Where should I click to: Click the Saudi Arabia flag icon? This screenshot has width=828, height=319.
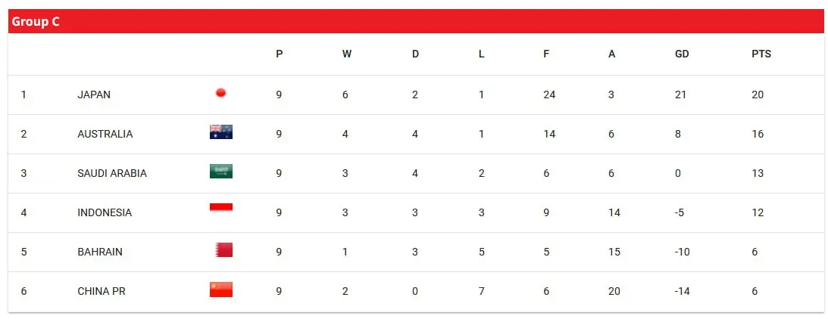point(220,172)
